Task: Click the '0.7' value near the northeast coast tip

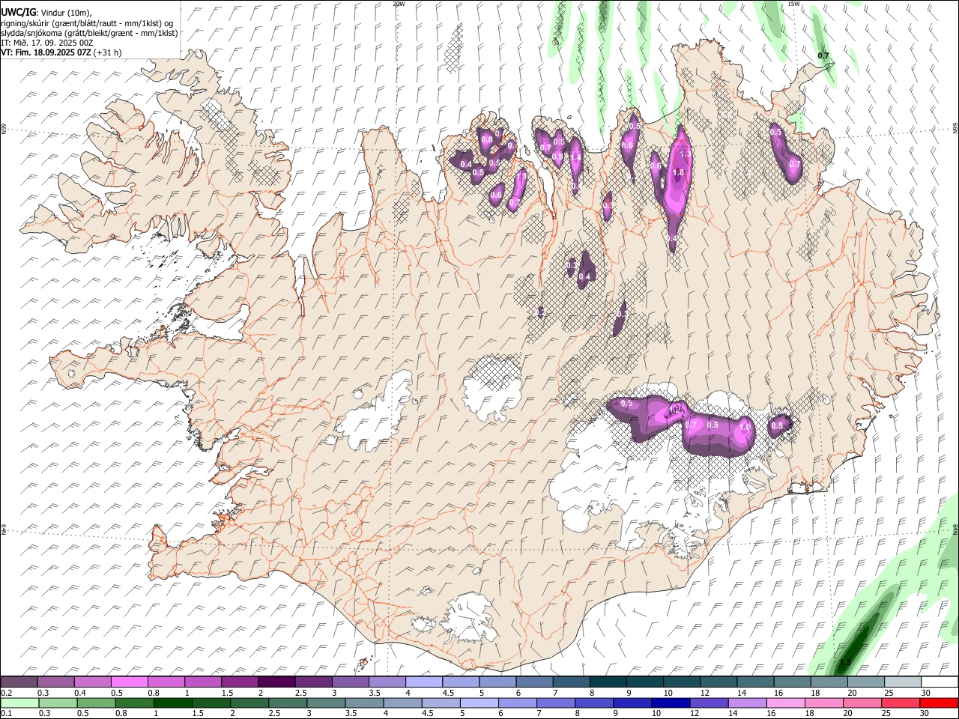Action: (x=823, y=56)
